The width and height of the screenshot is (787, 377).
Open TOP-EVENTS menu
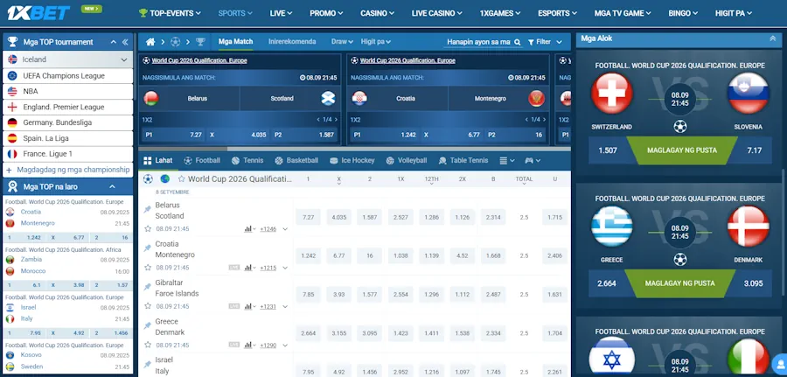(x=170, y=13)
